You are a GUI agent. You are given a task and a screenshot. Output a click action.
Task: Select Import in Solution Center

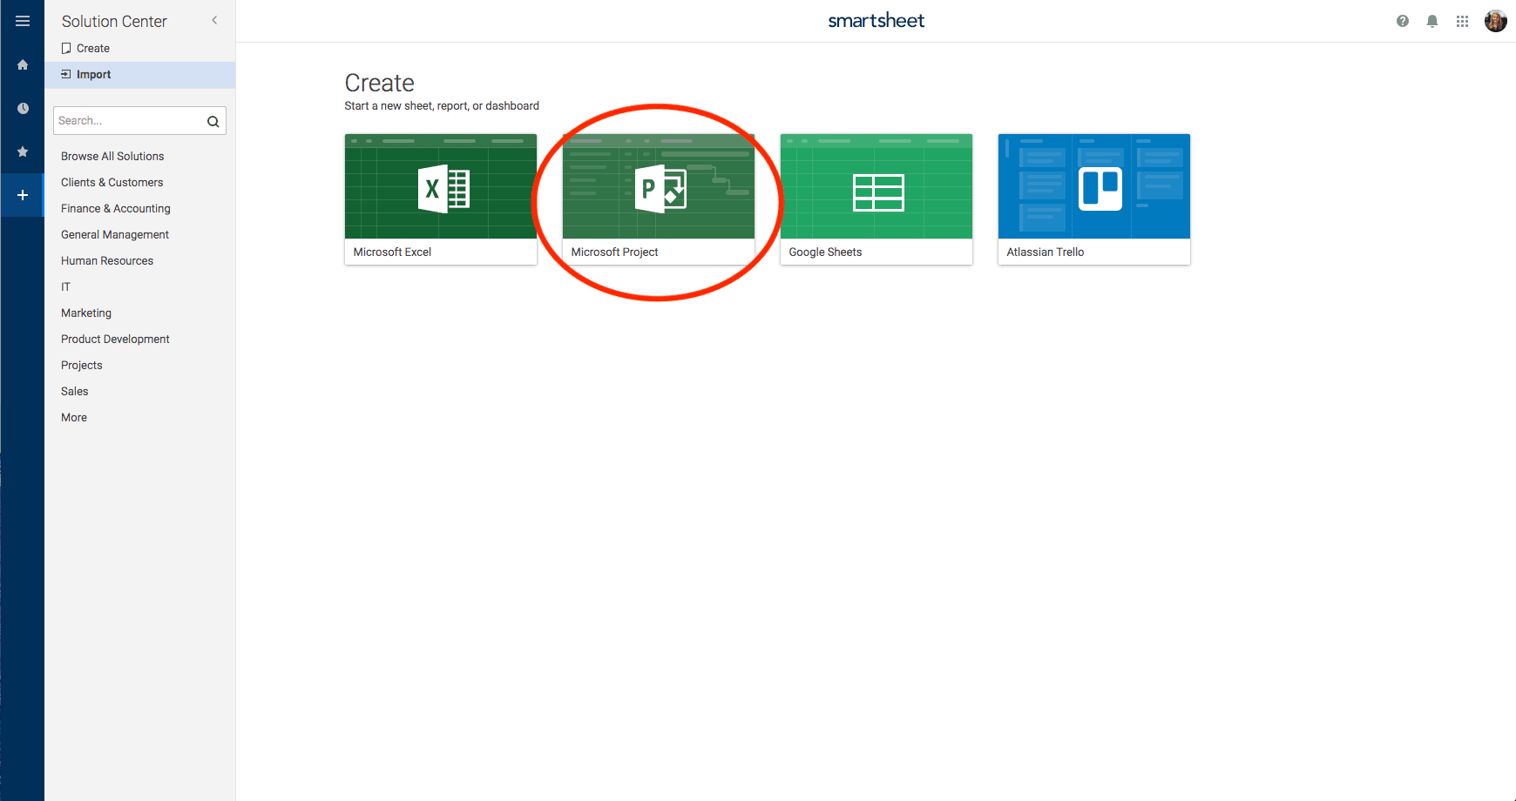(x=140, y=75)
